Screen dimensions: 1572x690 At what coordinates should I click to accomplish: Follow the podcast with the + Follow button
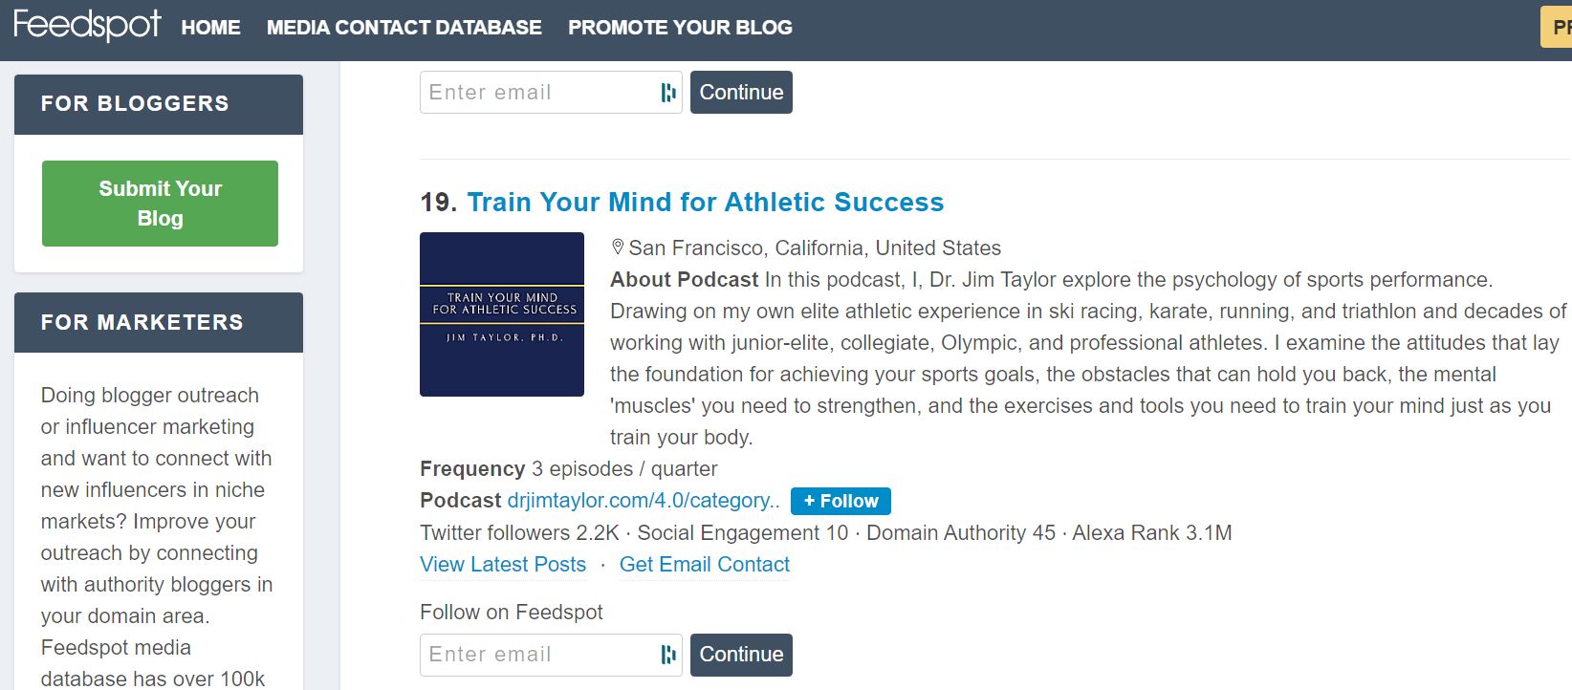(x=841, y=501)
